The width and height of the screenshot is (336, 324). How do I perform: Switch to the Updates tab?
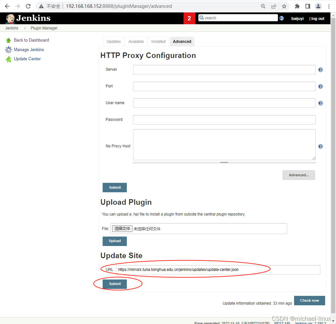113,42
